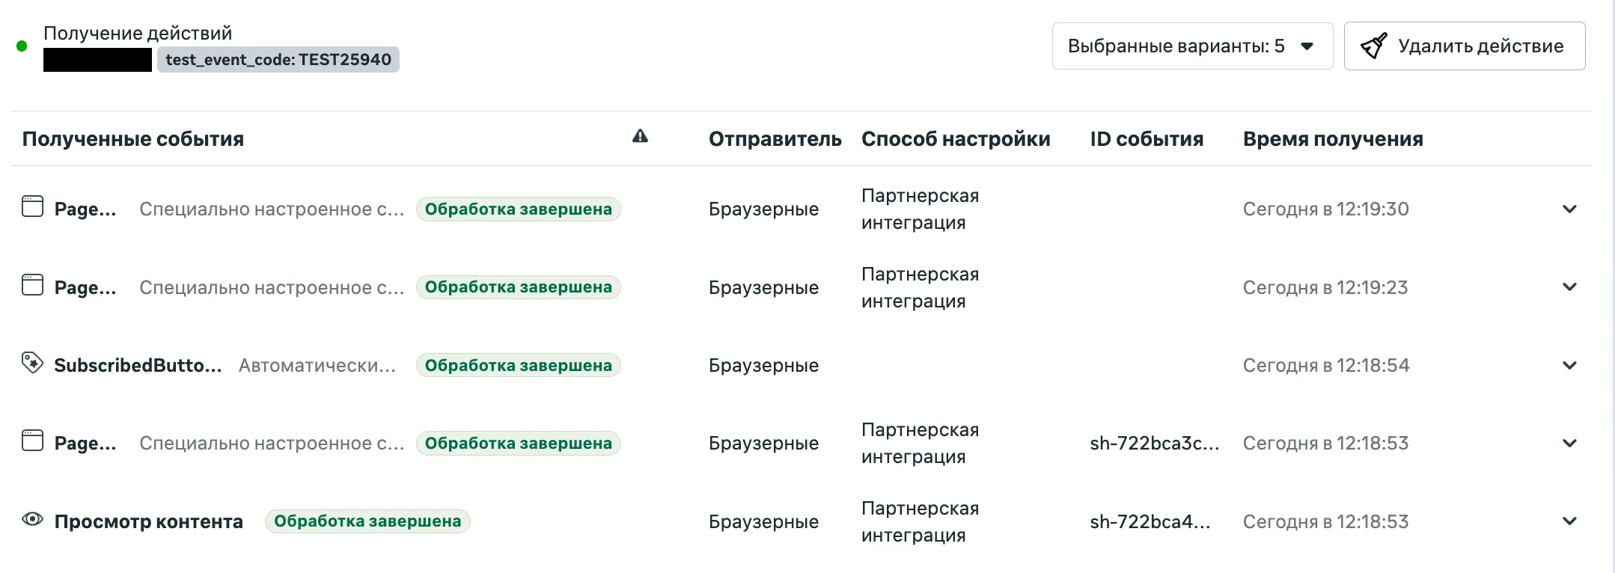Expand the event received at 12:19:23

[x=1569, y=287]
